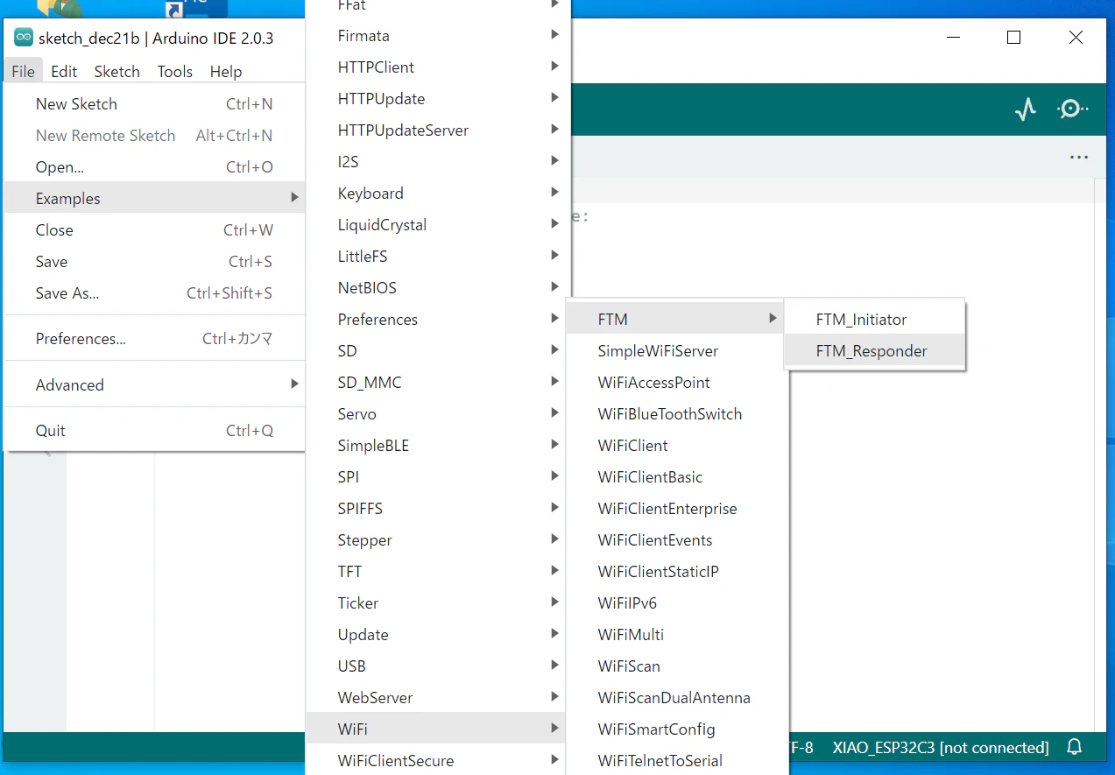
Task: Expand the Update examples submenu
Action: coord(438,635)
